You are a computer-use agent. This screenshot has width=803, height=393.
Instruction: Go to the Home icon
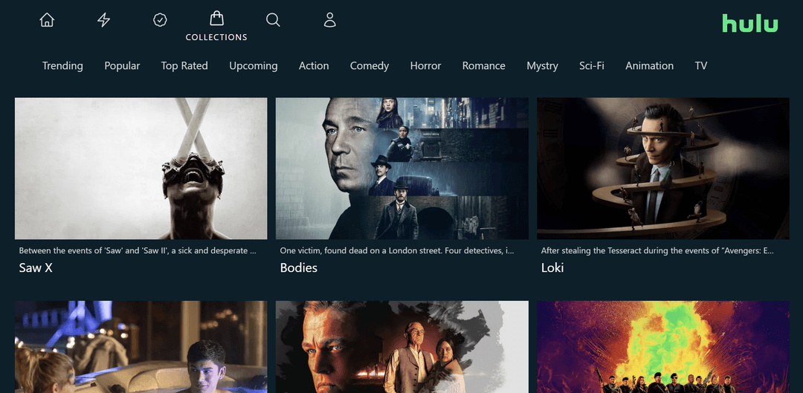(47, 20)
